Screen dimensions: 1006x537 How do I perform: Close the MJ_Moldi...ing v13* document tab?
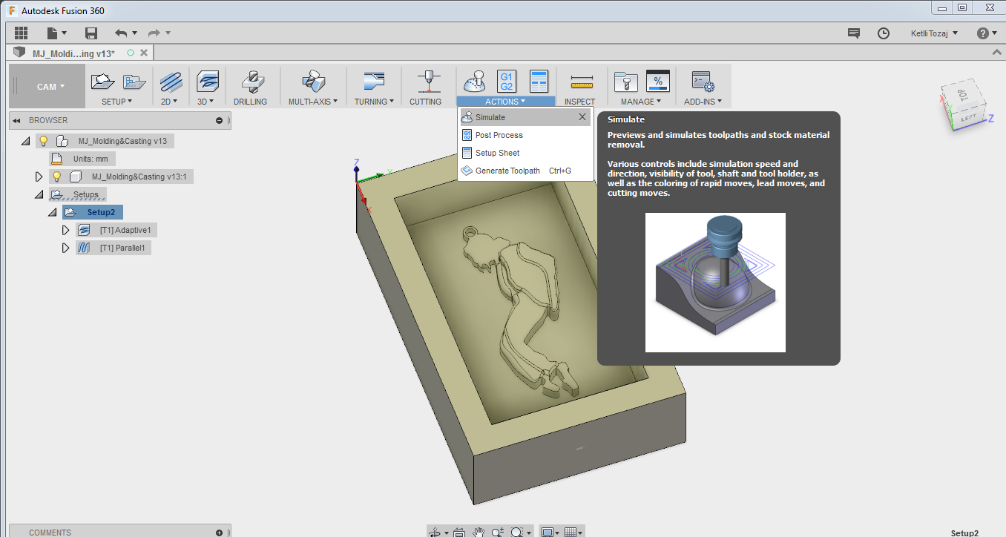[x=144, y=53]
